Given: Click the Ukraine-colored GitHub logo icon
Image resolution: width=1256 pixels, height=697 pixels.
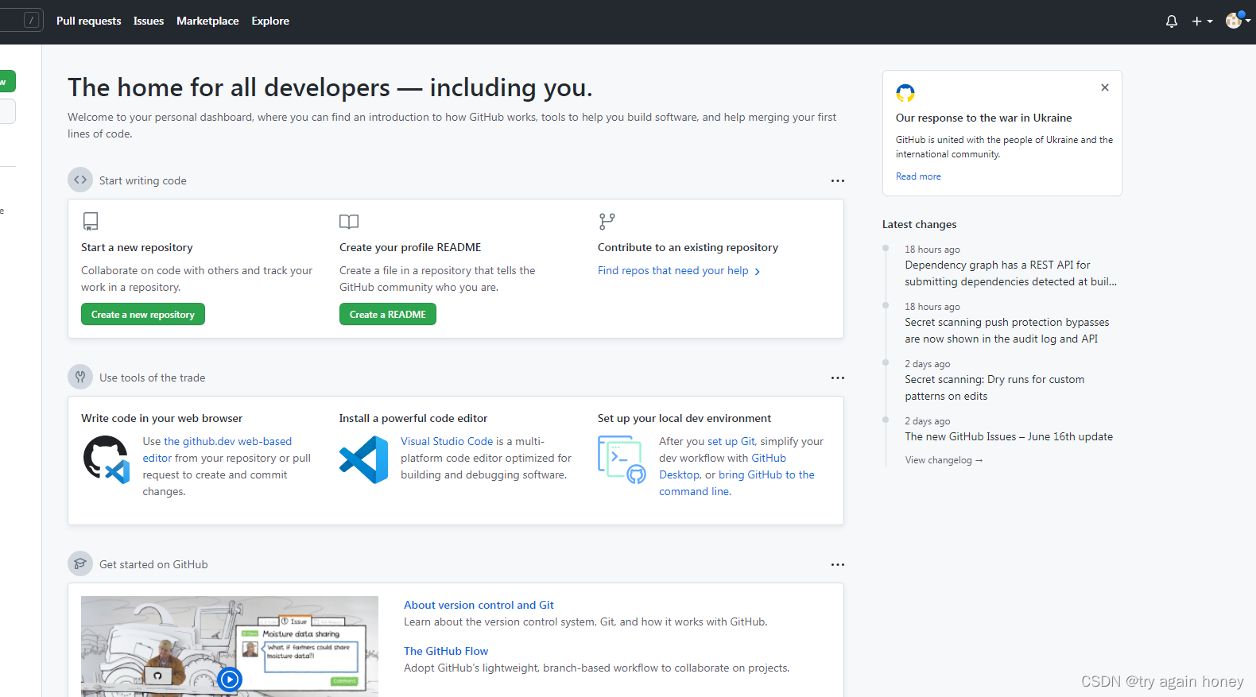Looking at the screenshot, I should coord(905,92).
